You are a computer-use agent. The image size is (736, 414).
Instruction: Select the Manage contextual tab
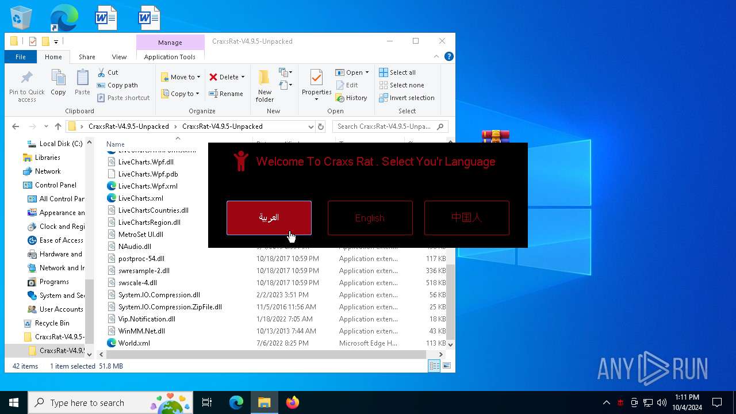pos(170,43)
